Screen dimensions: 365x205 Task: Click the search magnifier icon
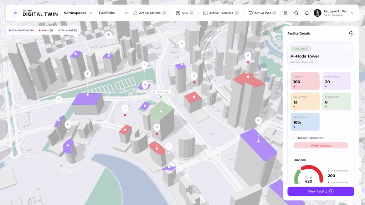296,13
